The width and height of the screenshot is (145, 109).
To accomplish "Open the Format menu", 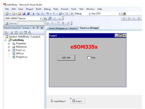I will (x=64, y=9).
